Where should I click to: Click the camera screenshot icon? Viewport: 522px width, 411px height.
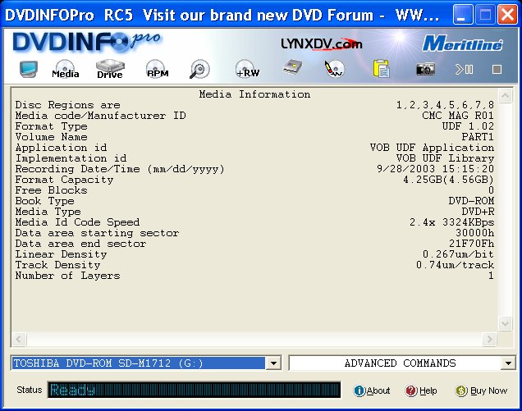click(425, 69)
